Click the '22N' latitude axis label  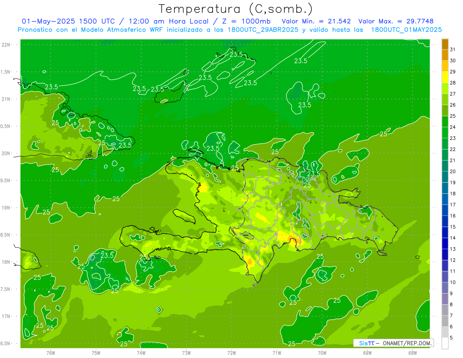6,45
